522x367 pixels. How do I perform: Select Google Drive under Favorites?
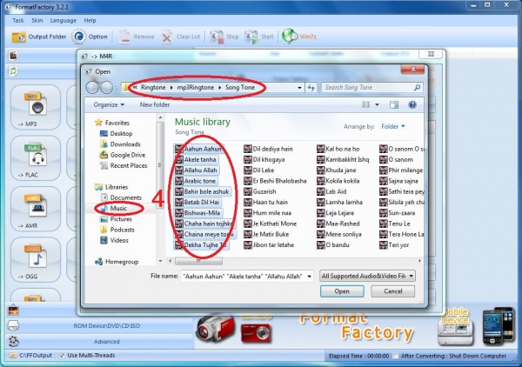pos(123,155)
